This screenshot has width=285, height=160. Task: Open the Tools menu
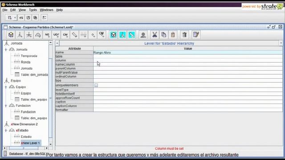[x=33, y=10]
